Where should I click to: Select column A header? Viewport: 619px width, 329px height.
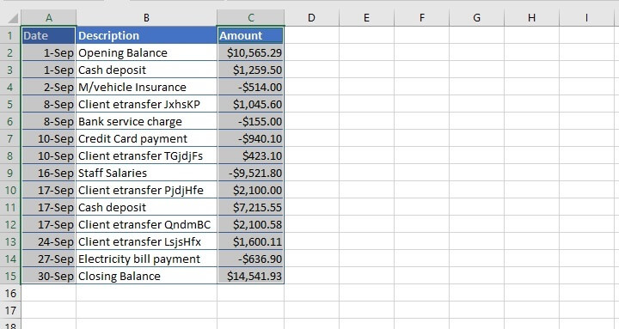[x=48, y=18]
